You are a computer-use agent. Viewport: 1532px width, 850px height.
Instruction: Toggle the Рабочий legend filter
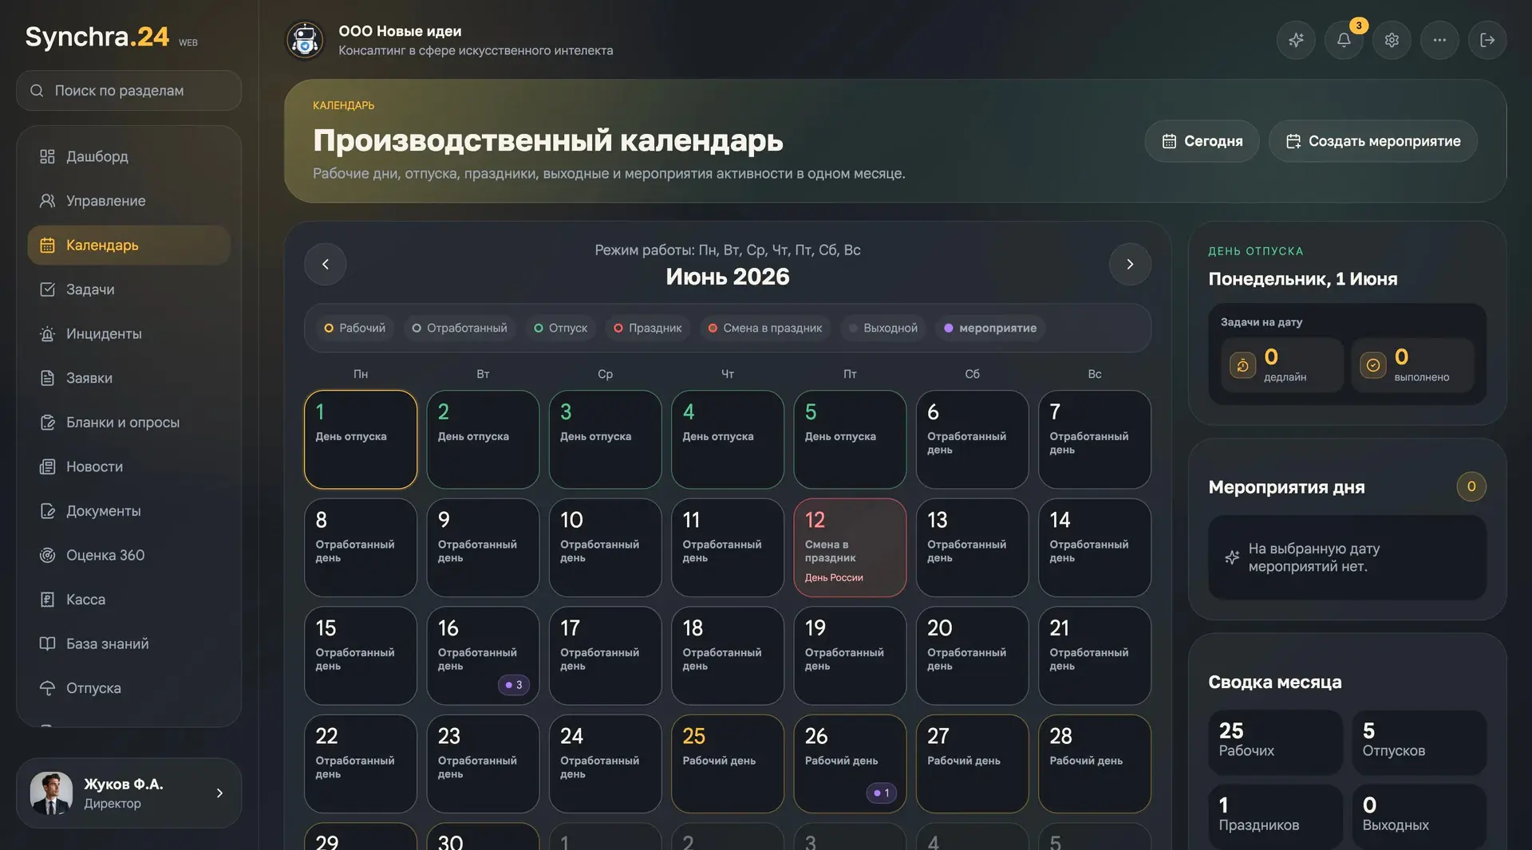354,328
